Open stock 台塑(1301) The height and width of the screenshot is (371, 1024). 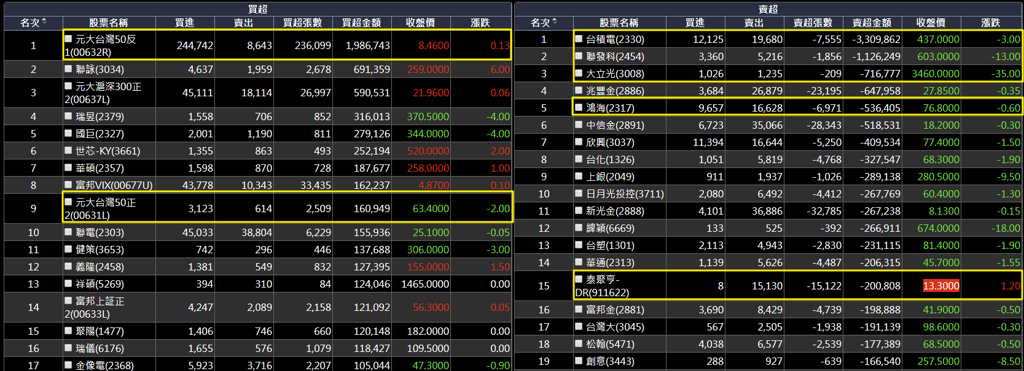[x=610, y=245]
